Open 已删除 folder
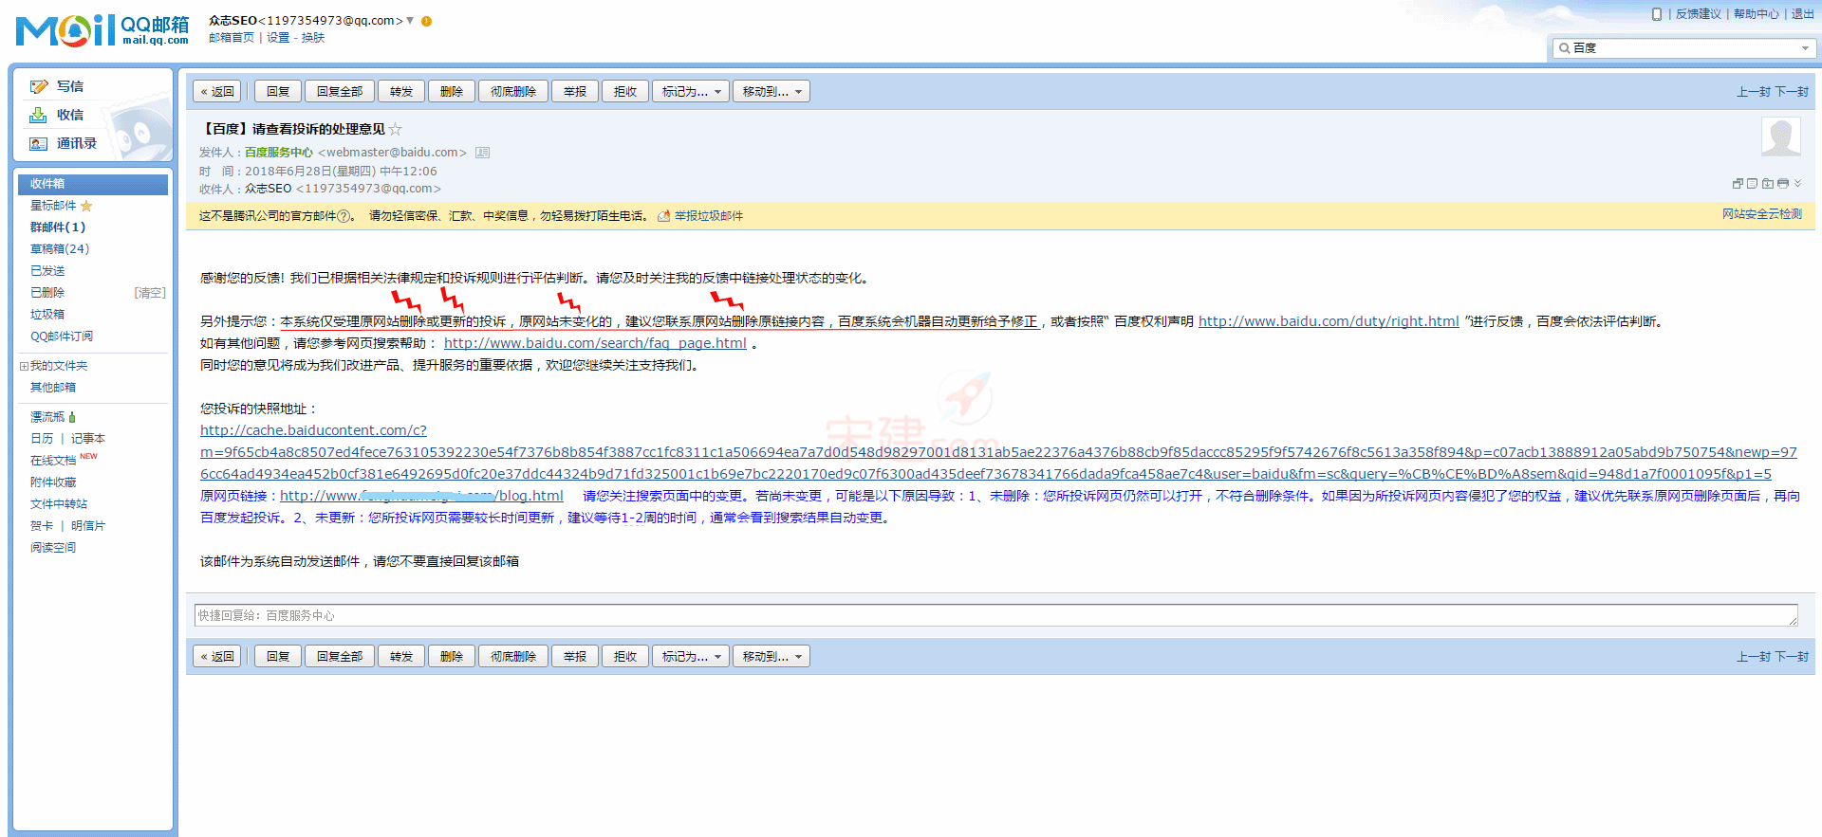The height and width of the screenshot is (837, 1822). click(x=47, y=293)
